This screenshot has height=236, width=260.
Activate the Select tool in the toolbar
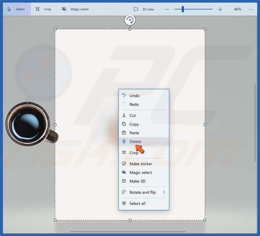tap(16, 9)
